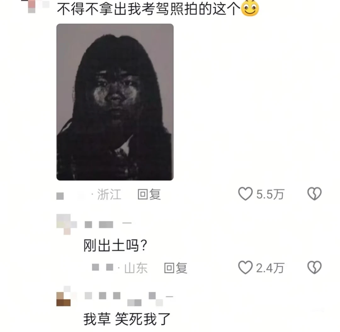Like the comment with 5.5万 likes

[x=245, y=194]
